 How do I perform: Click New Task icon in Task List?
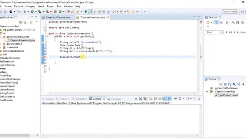pyautogui.click(x=208, y=23)
